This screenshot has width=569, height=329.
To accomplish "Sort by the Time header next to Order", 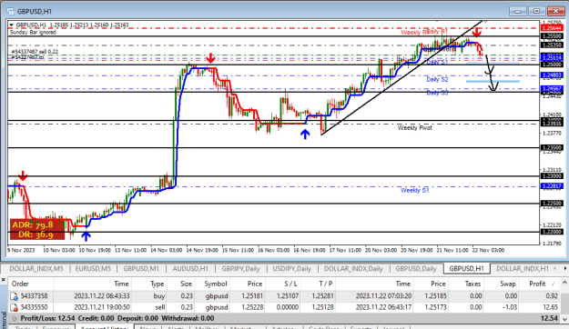I will [x=92, y=284].
